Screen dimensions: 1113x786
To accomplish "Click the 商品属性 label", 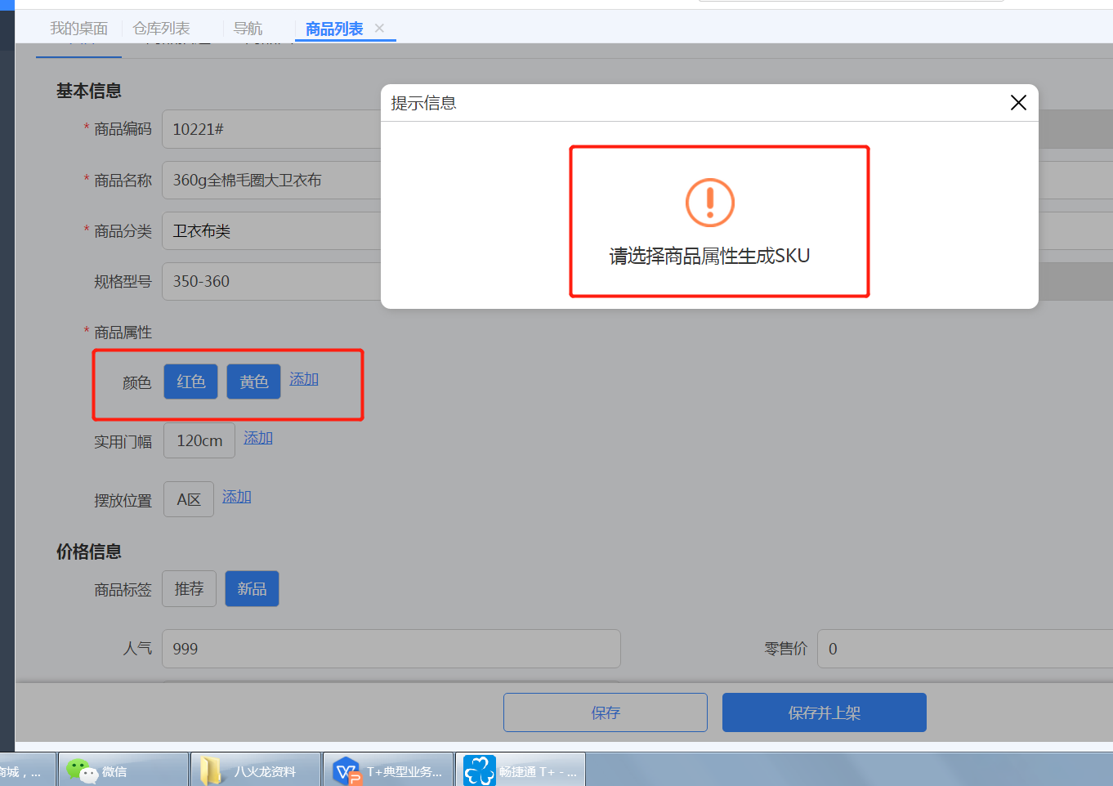I will (x=123, y=333).
